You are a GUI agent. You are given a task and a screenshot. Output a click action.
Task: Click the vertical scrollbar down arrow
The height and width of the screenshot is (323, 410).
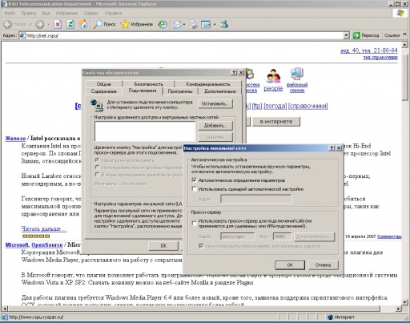[404, 302]
